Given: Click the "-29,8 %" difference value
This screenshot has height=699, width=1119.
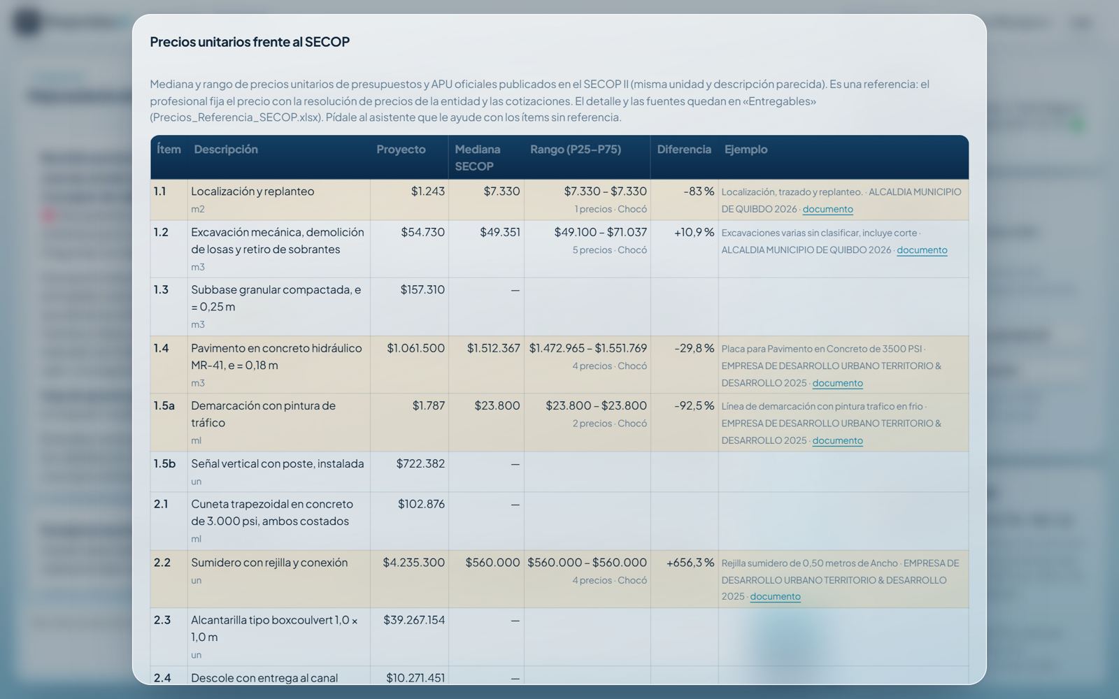Looking at the screenshot, I should [694, 348].
